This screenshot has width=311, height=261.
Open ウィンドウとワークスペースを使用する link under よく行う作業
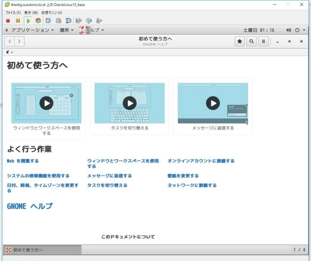coord(123,163)
